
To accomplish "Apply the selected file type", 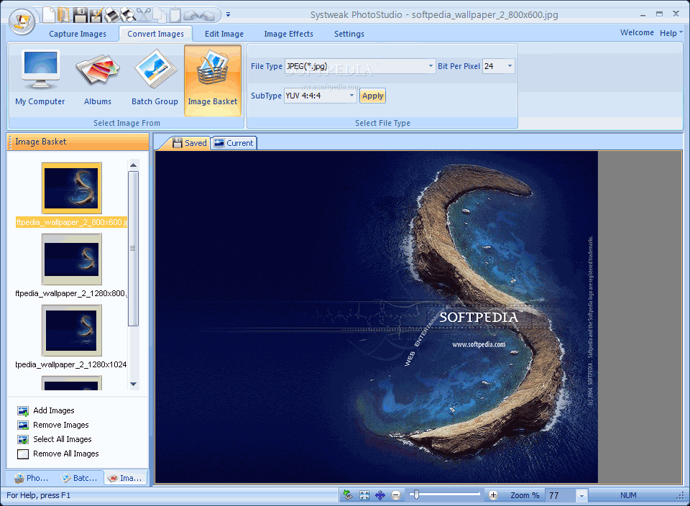I will (x=373, y=96).
